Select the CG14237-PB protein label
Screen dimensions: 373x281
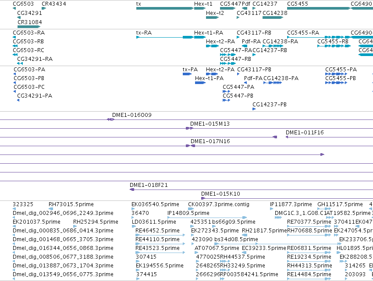tap(270, 105)
